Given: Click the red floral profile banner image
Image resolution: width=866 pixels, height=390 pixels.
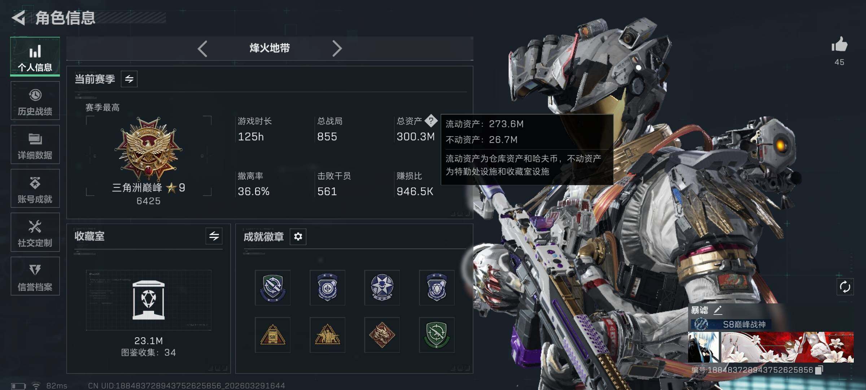Looking at the screenshot, I should click(x=787, y=347).
